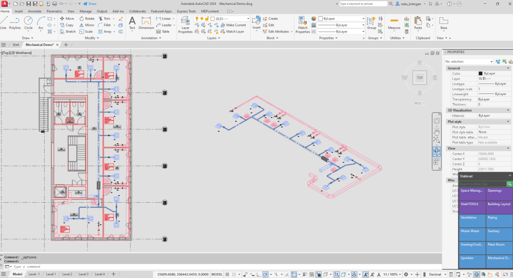
Task: Select the Polyline drawing tool
Action: 15,22
